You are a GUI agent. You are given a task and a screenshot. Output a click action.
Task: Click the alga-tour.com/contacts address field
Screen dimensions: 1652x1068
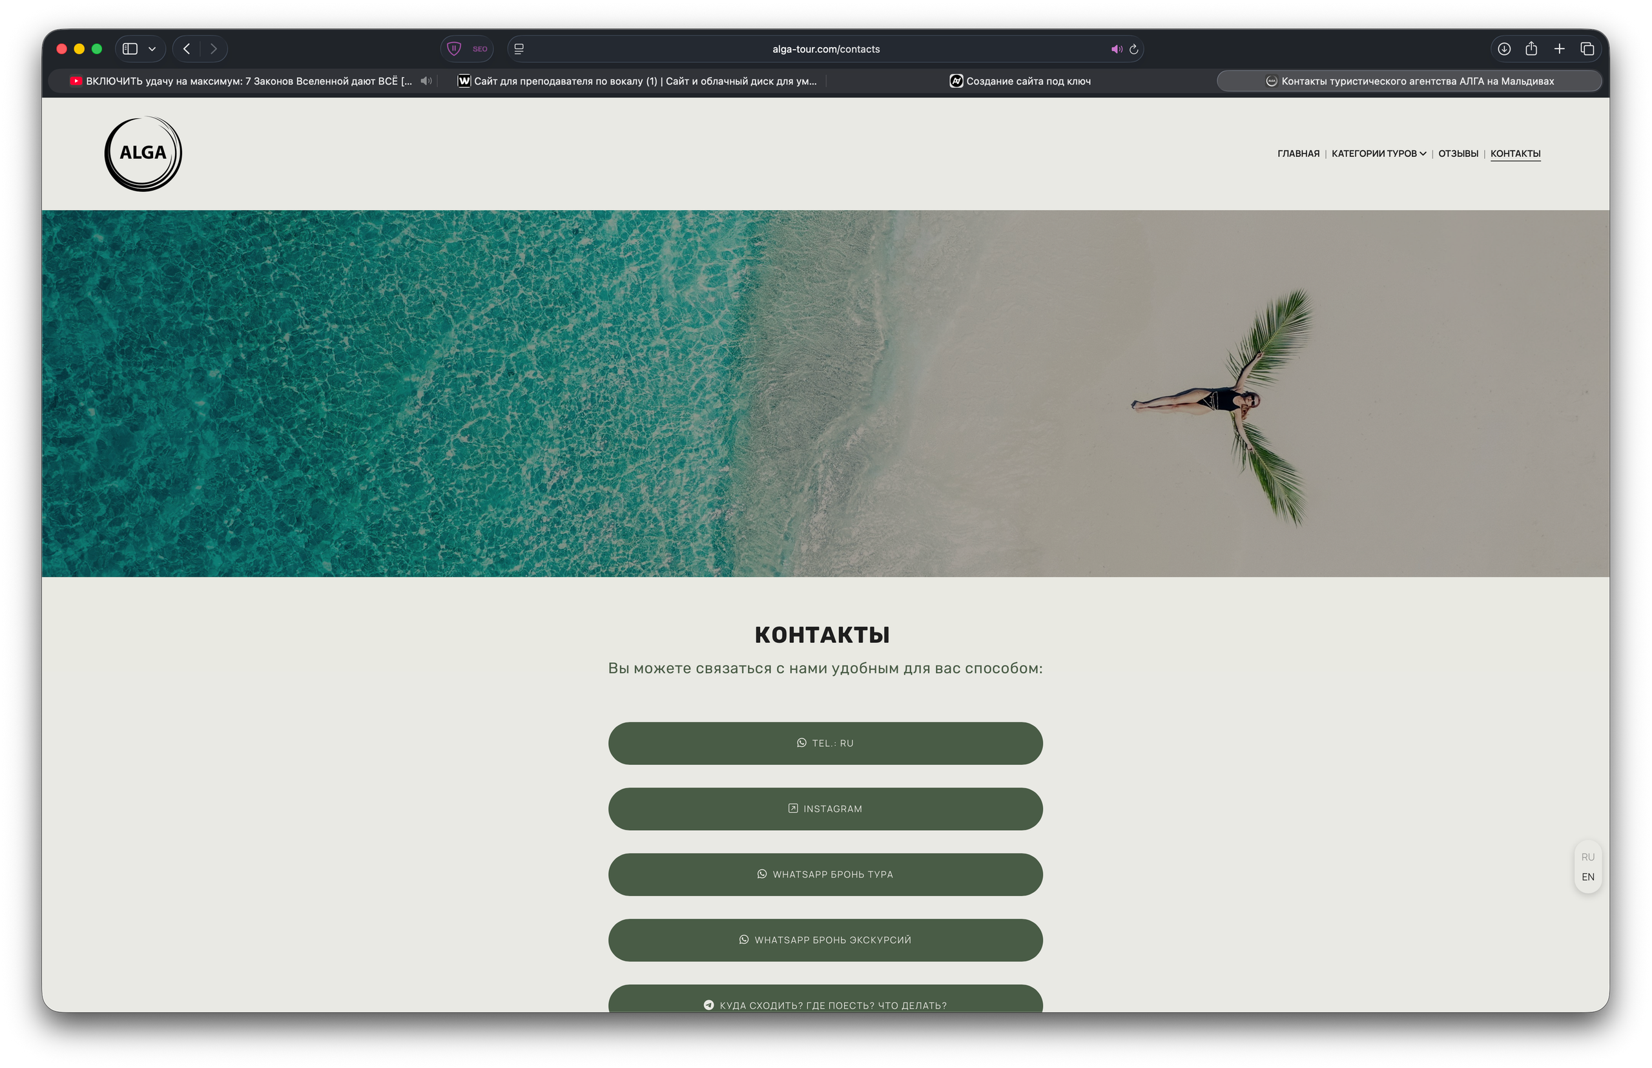(x=825, y=49)
